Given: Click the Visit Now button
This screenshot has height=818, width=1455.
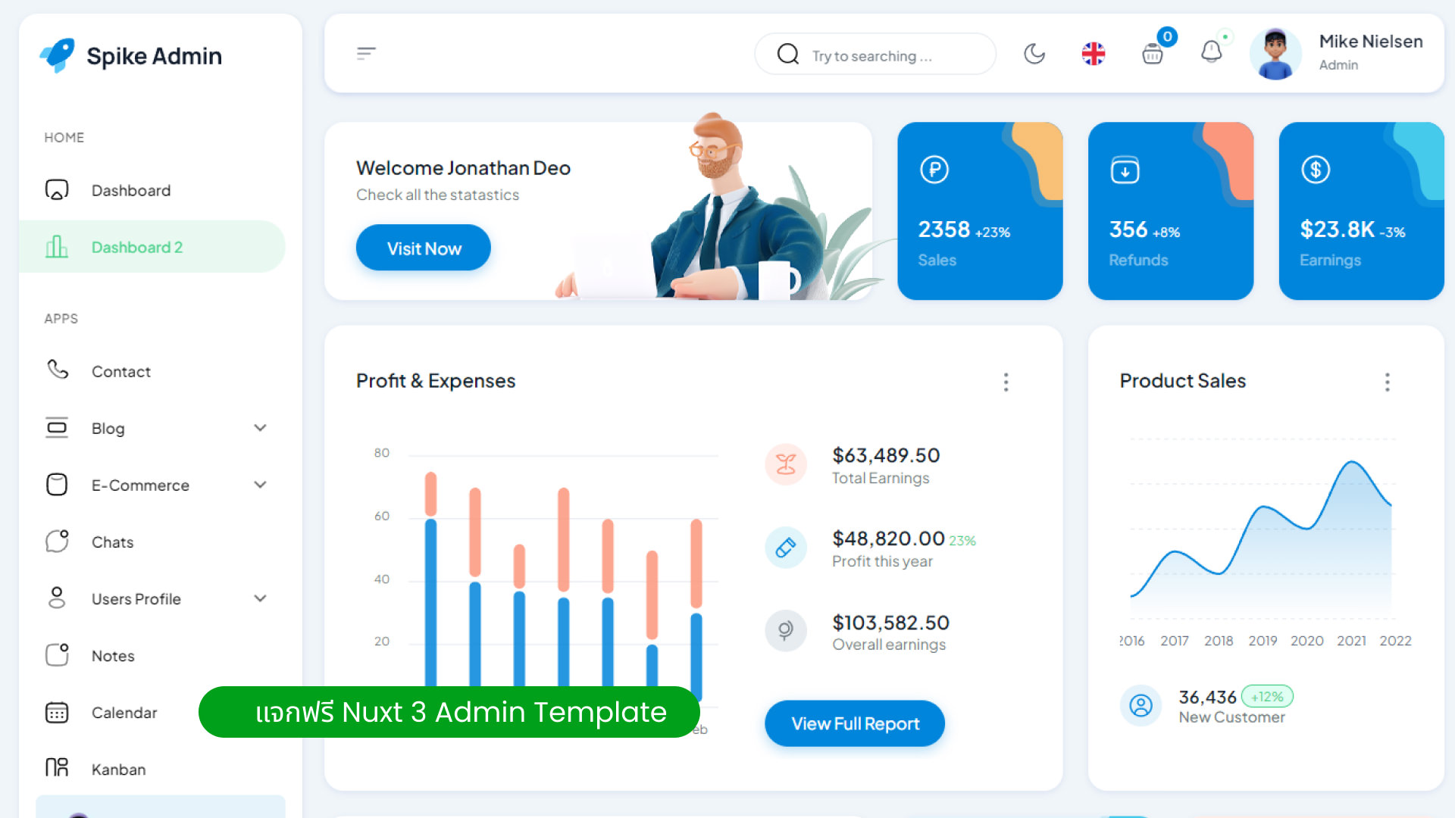Looking at the screenshot, I should (423, 248).
